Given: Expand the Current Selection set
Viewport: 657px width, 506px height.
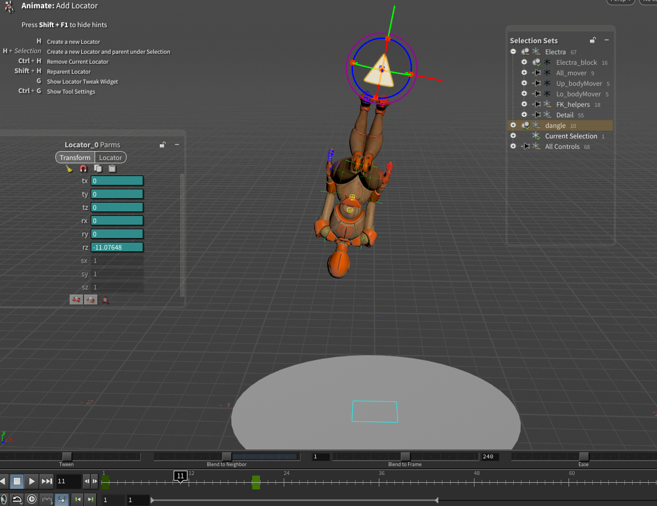Looking at the screenshot, I should [513, 136].
